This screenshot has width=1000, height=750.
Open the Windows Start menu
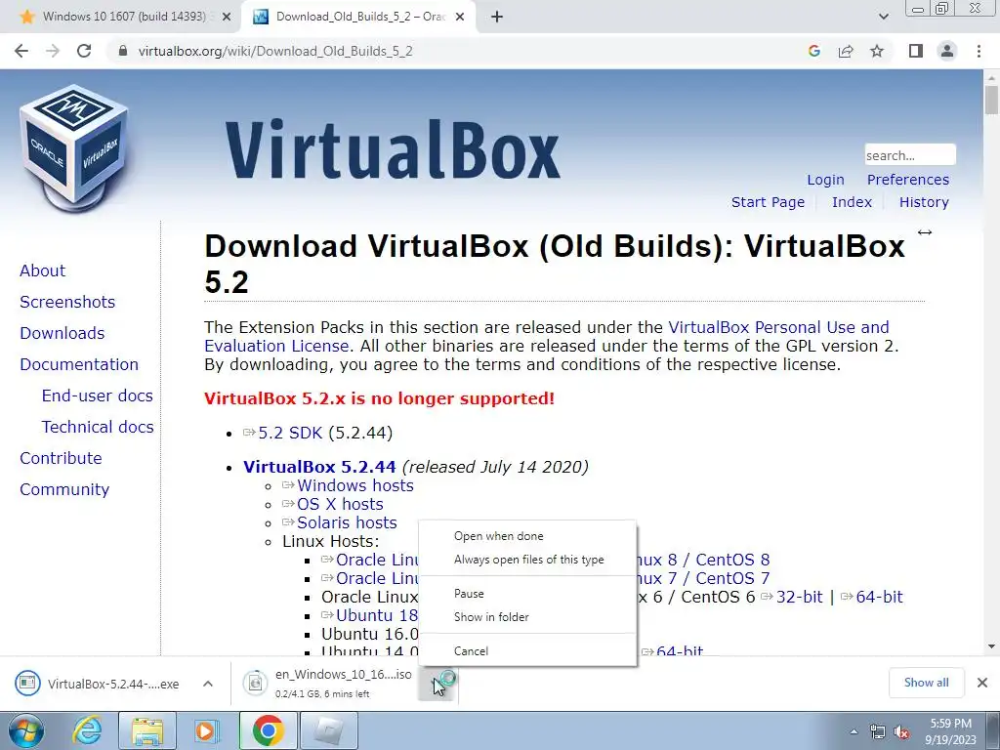pyautogui.click(x=24, y=730)
